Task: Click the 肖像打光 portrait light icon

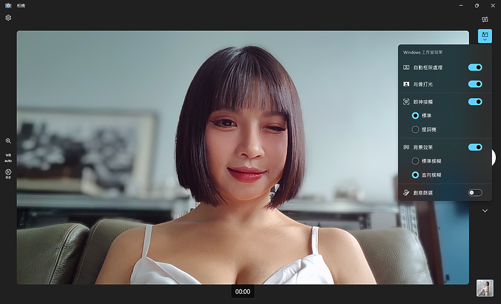Action: point(406,84)
